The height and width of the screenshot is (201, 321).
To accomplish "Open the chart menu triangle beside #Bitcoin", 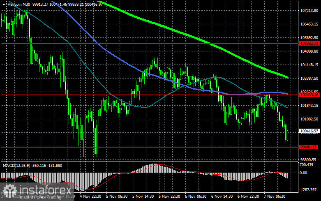I will pyautogui.click(x=4, y=4).
